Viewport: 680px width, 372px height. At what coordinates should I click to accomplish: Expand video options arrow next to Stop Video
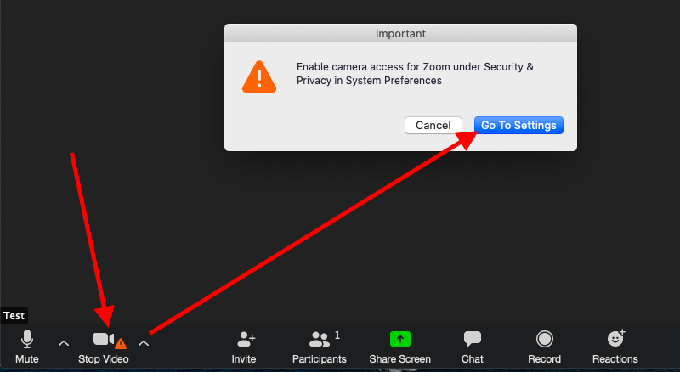pyautogui.click(x=144, y=343)
